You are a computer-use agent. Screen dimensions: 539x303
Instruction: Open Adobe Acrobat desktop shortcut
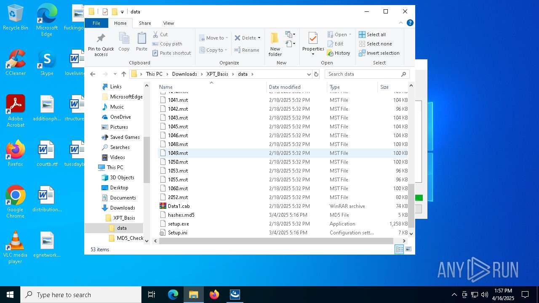pyautogui.click(x=16, y=112)
